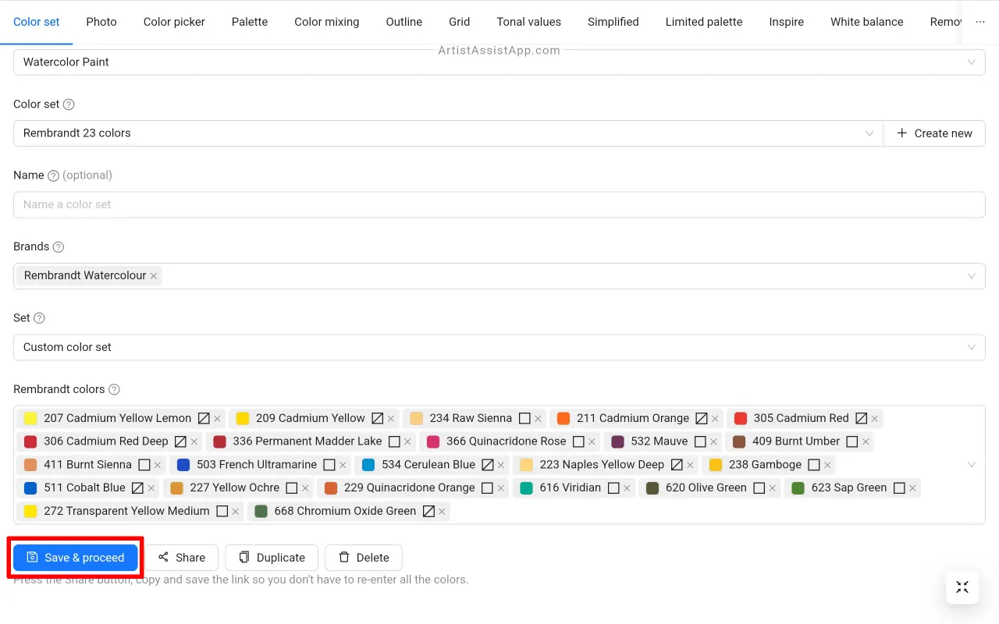Remove 411 Burnt Sienna color tag

click(x=158, y=465)
